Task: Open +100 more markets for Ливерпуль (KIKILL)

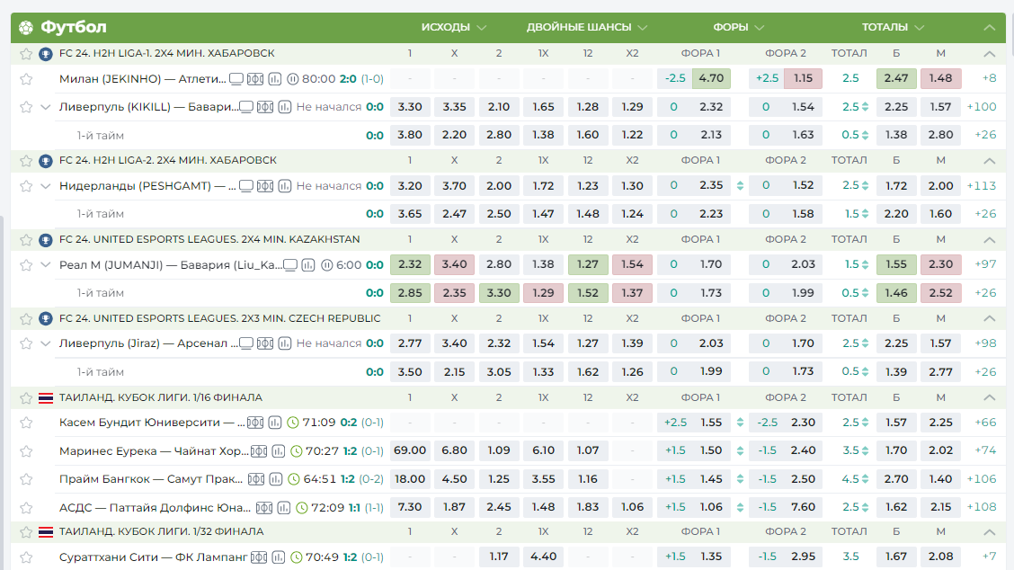Action: click(x=982, y=107)
